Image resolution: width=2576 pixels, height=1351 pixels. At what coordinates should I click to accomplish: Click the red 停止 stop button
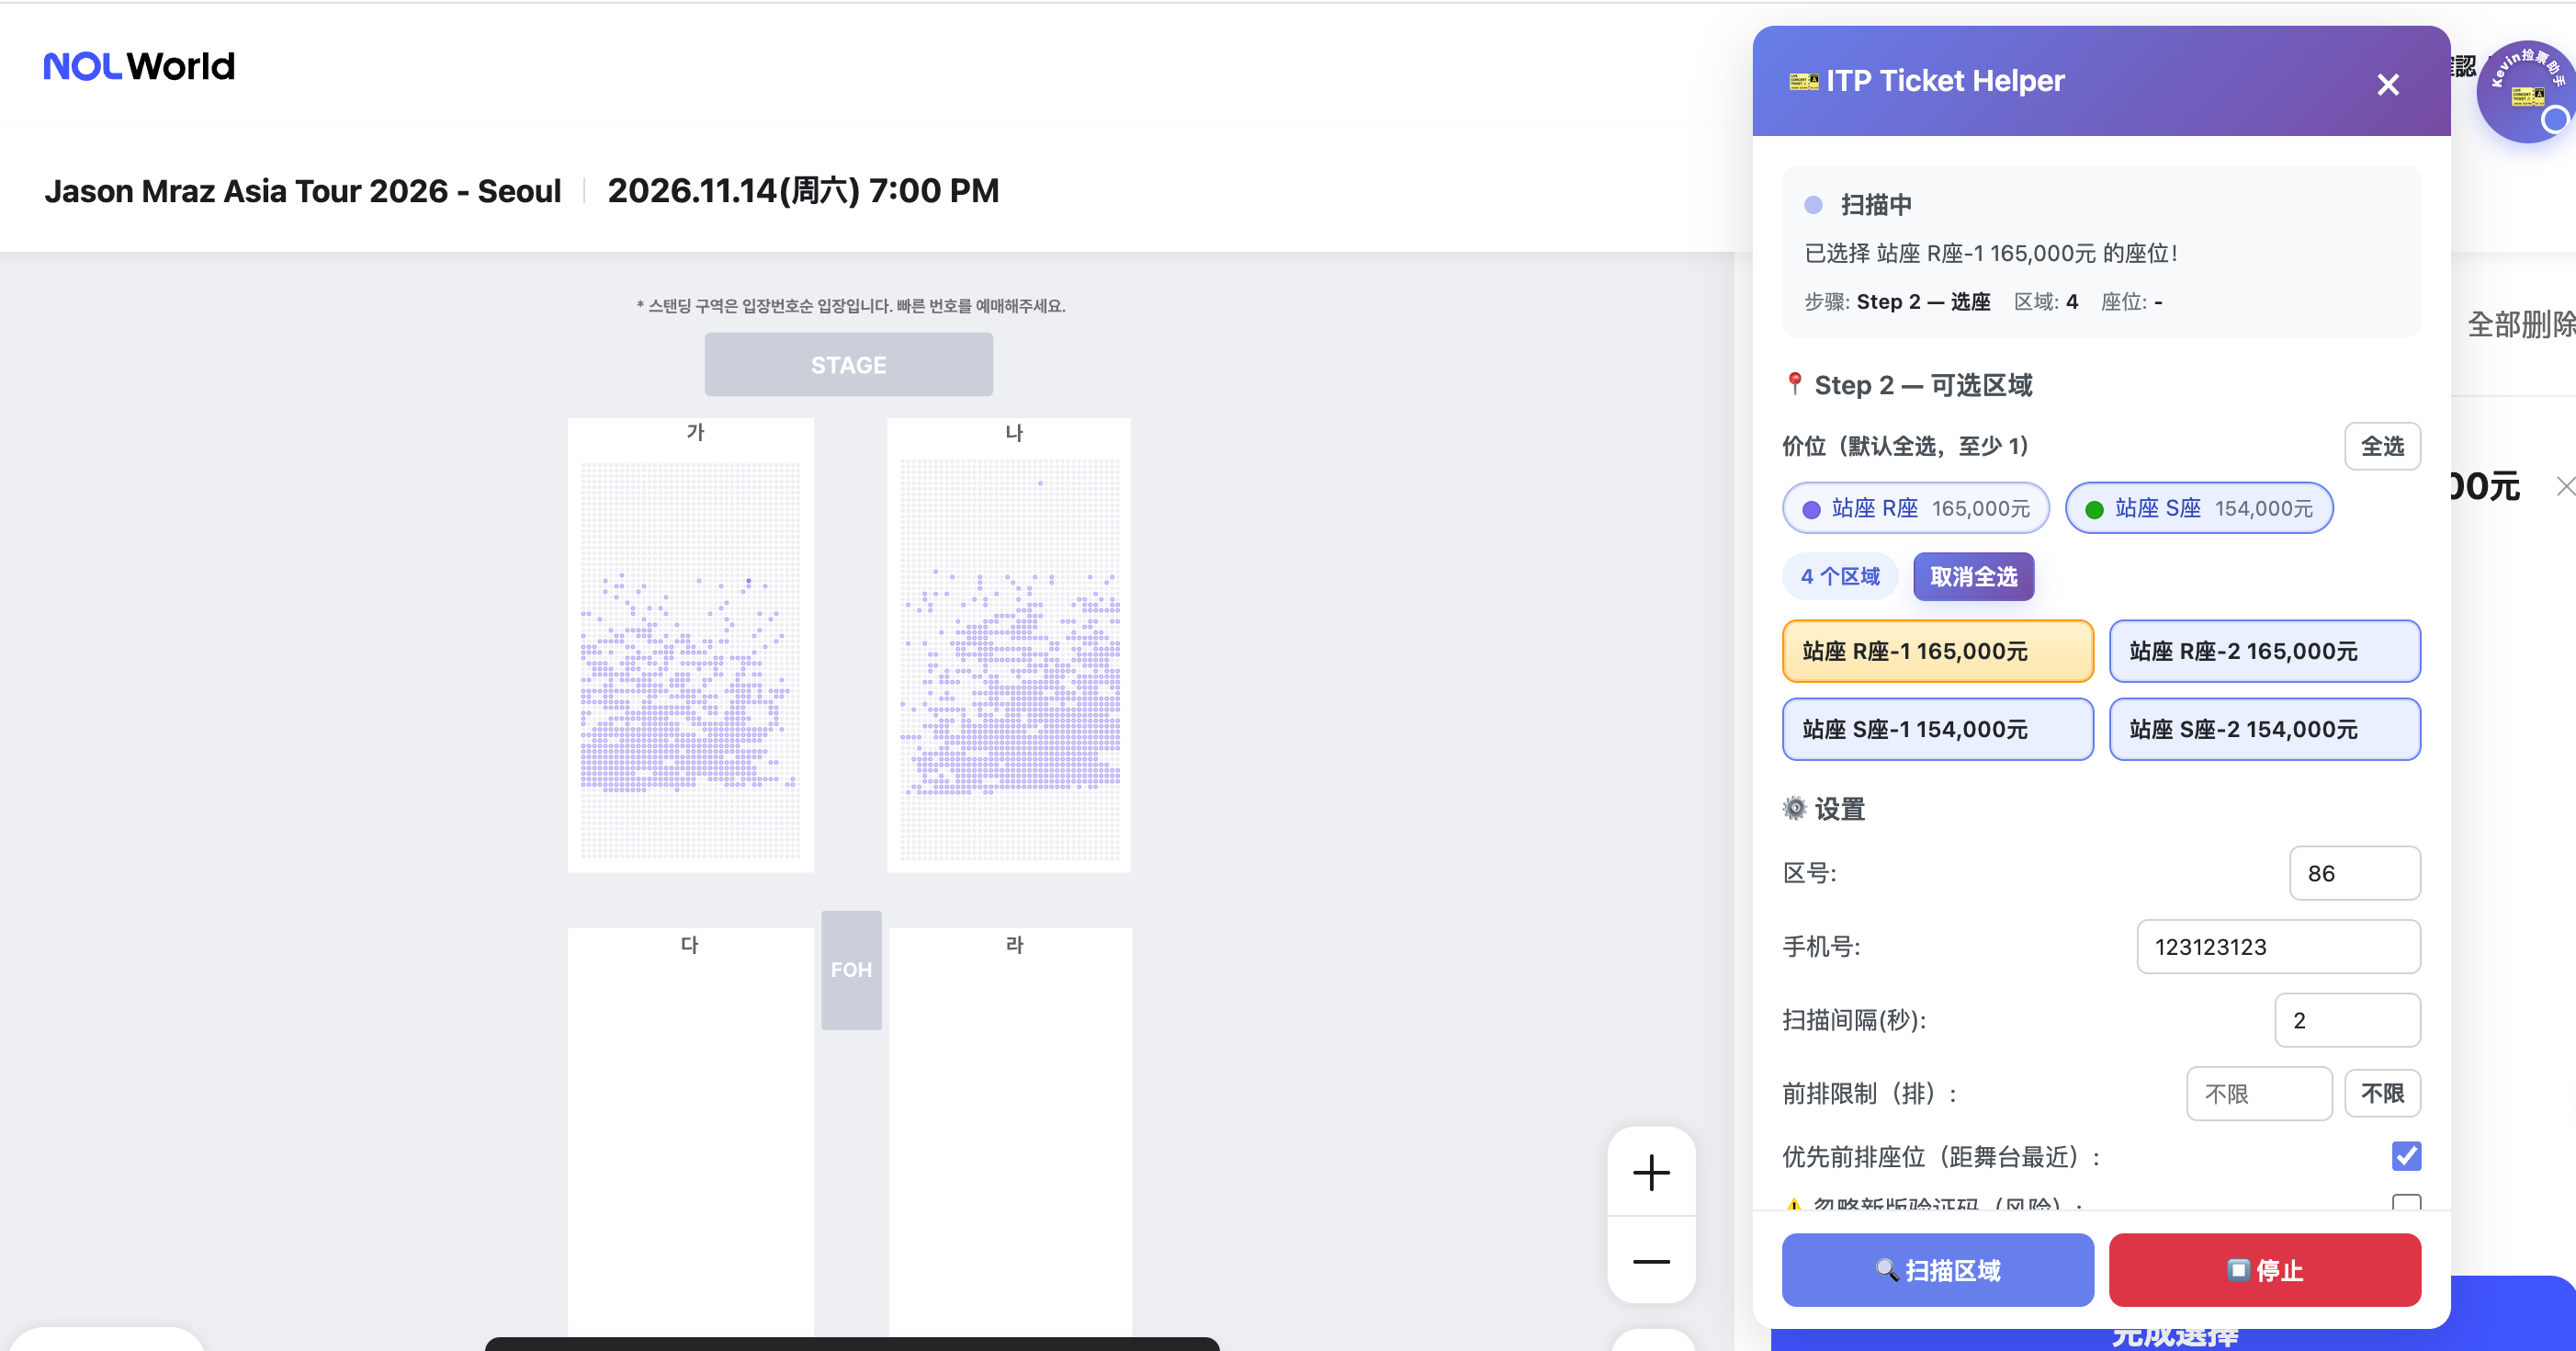click(2264, 1270)
